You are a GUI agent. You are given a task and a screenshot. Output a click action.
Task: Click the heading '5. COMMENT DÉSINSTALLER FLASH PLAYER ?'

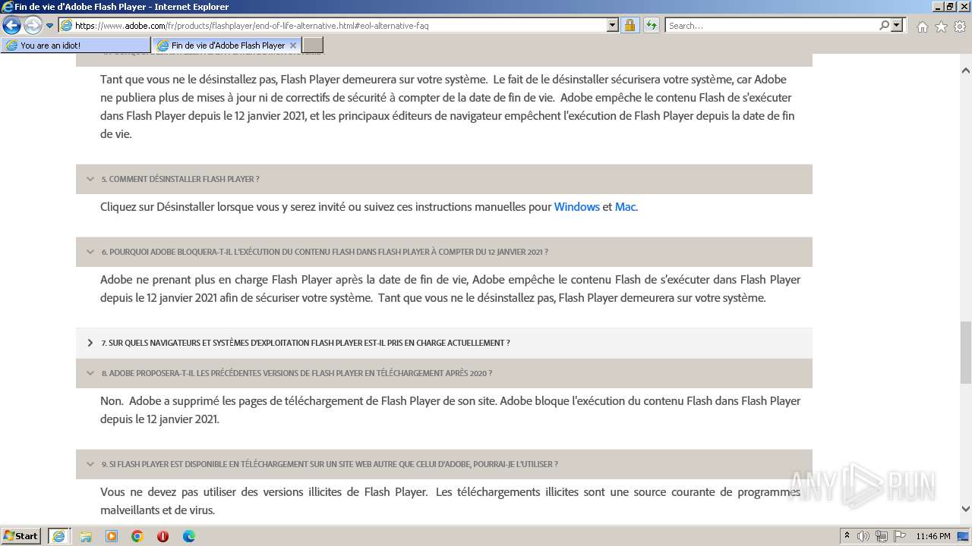[181, 180]
